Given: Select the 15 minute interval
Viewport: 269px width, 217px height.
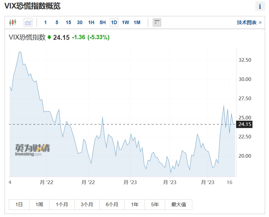Looking at the screenshot, I should (68, 23).
